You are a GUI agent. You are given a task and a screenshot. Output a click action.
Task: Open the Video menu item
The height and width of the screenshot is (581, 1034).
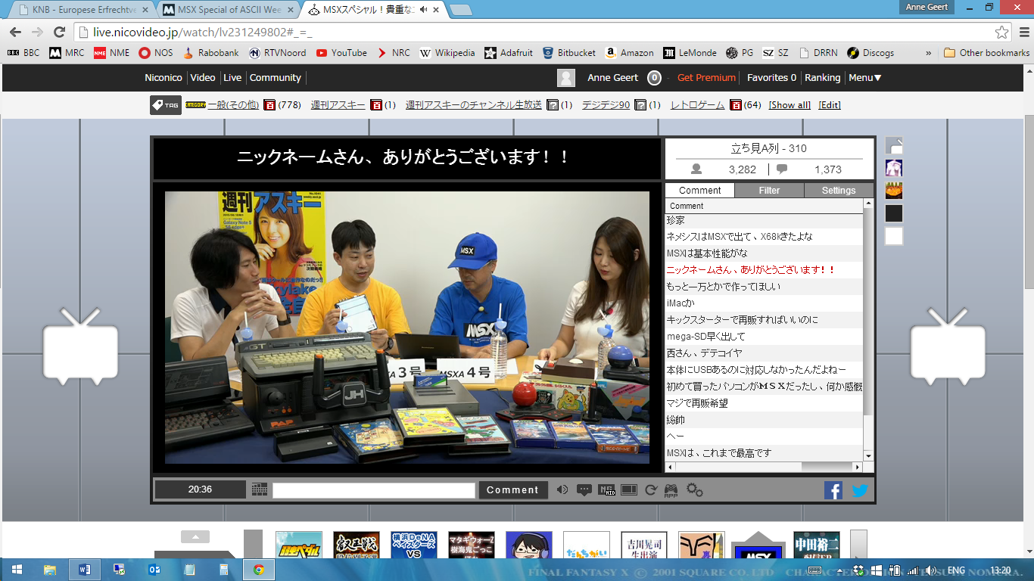click(203, 77)
